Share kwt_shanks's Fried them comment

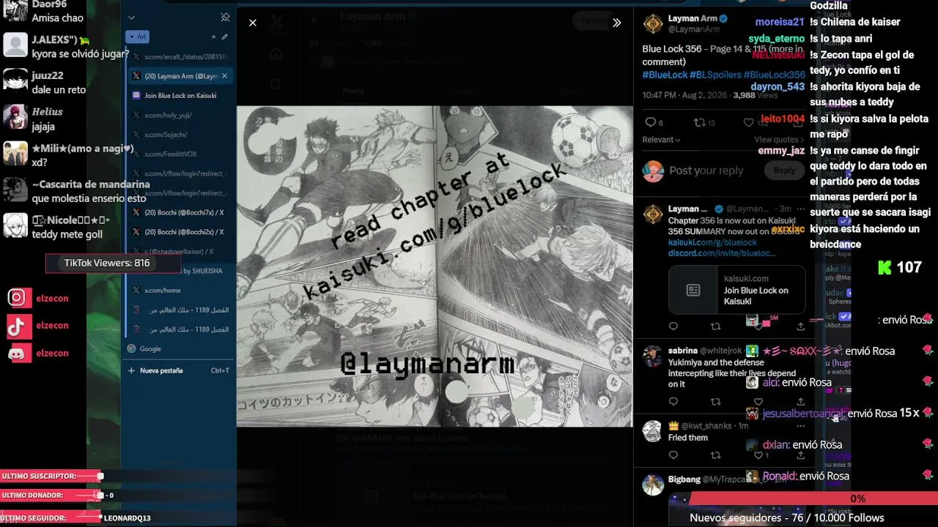point(800,455)
